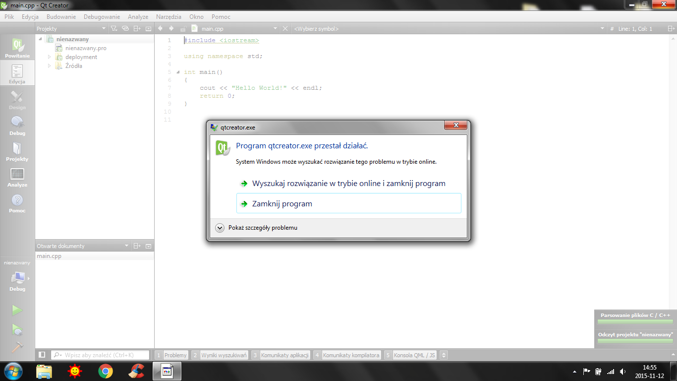The width and height of the screenshot is (677, 381).
Task: Expand the Źródła folder
Action: pyautogui.click(x=49, y=66)
